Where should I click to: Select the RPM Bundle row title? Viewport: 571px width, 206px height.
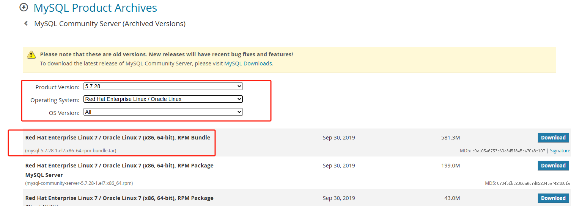pos(118,138)
